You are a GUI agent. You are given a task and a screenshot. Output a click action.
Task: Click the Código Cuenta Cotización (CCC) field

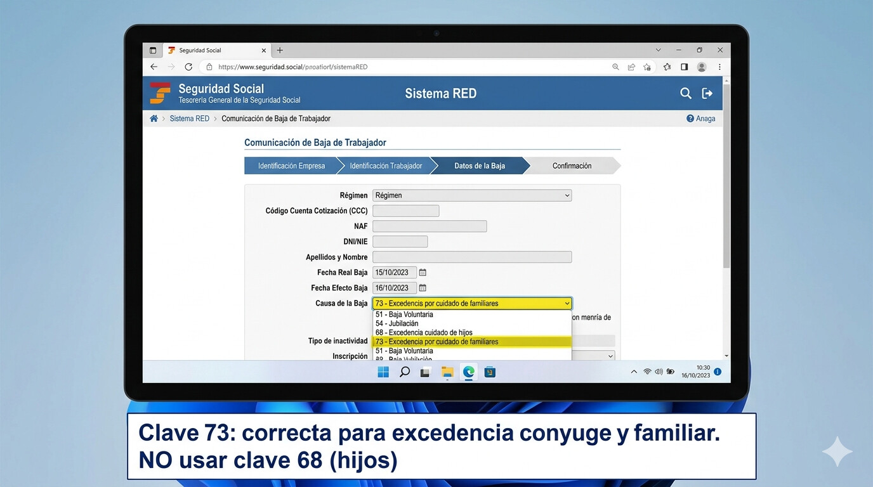click(x=406, y=211)
